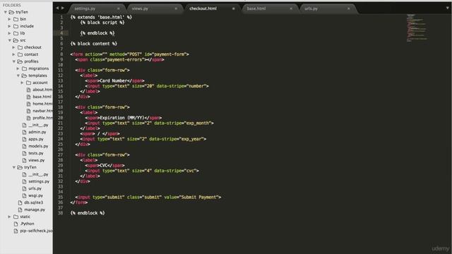Open pip-selfcheck.json in the sidebar

click(36, 231)
